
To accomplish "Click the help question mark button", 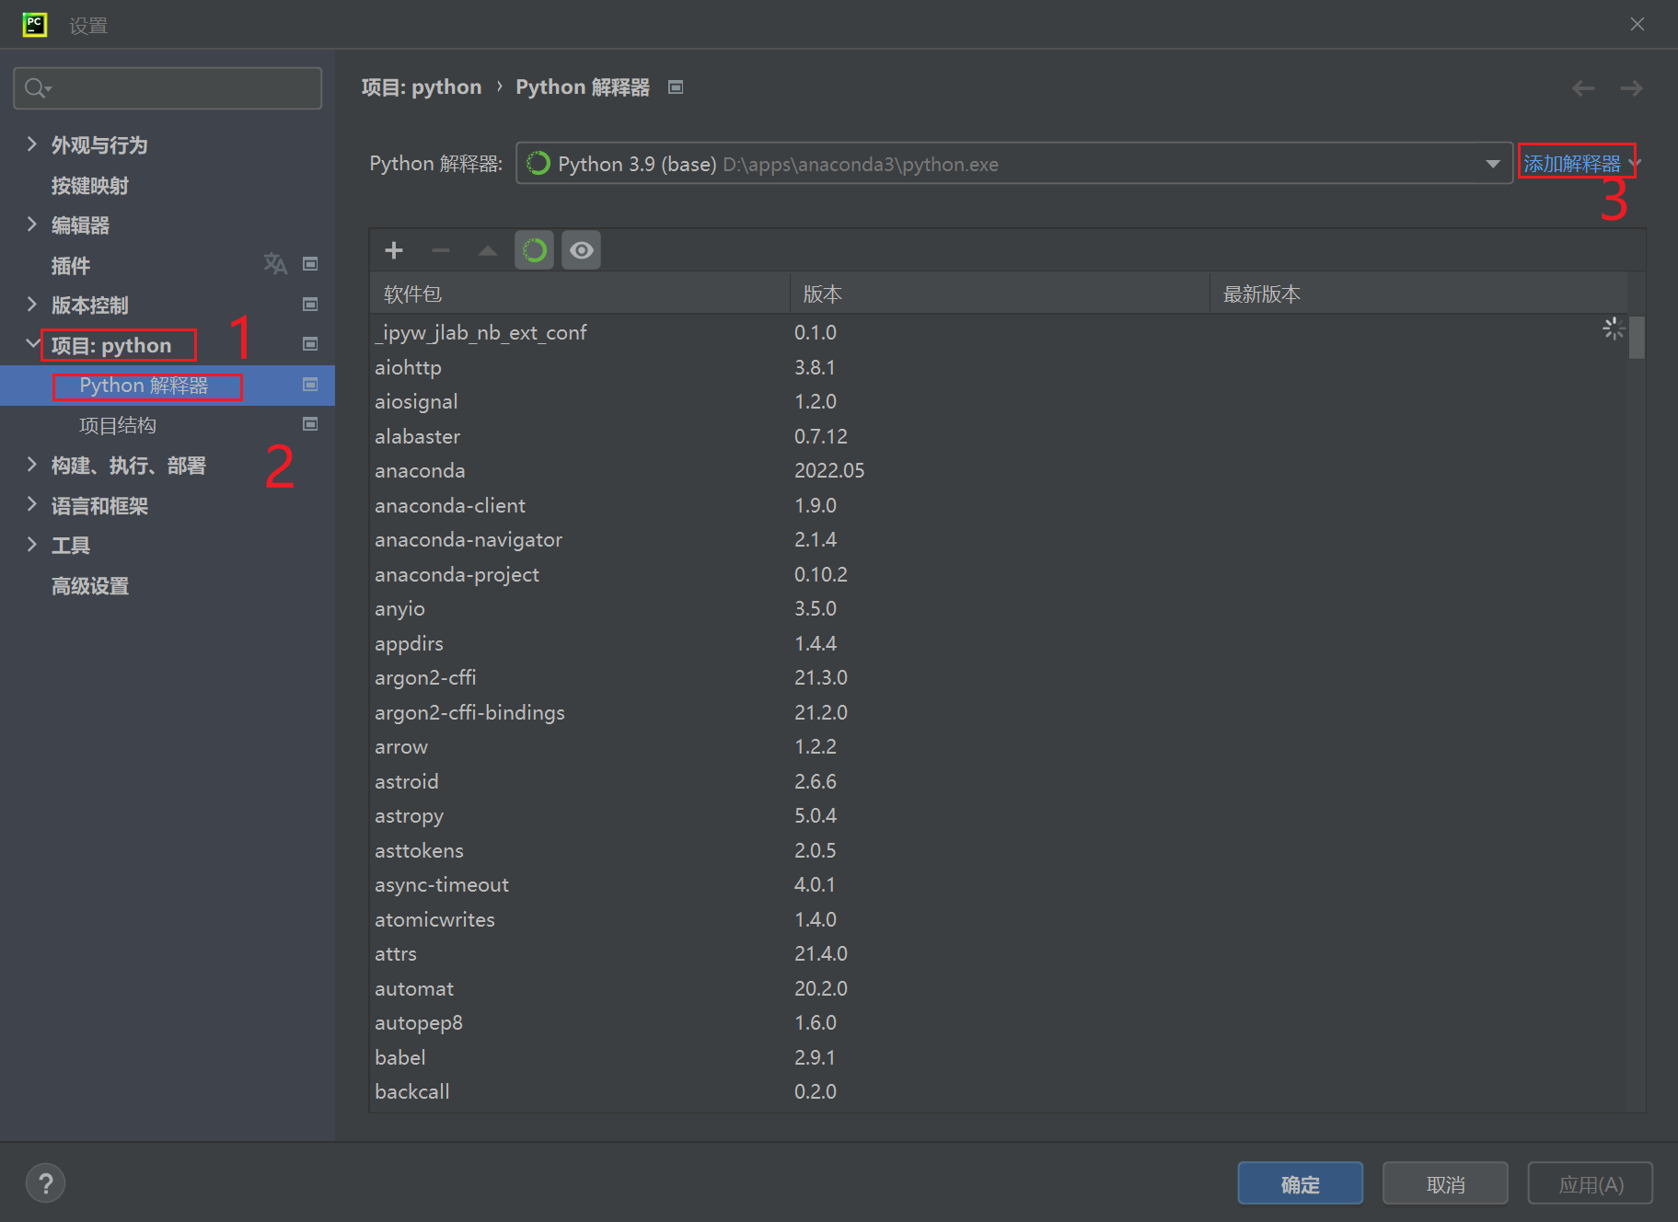I will pyautogui.click(x=45, y=1183).
